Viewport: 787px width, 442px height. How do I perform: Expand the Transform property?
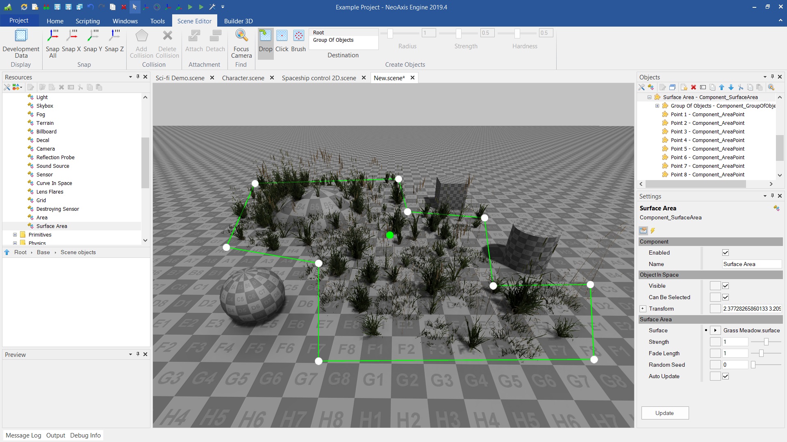pos(643,309)
